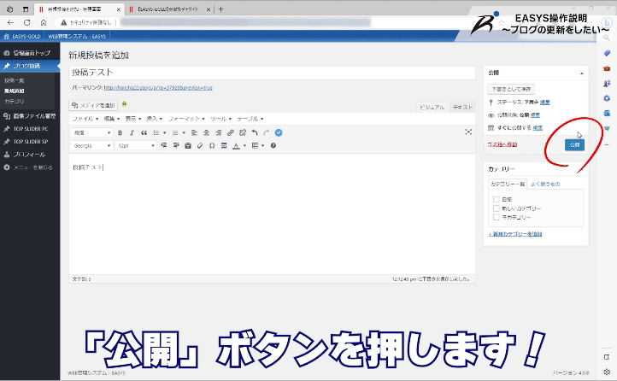Switch to the ビジュアル editor tab
This screenshot has height=381, width=617.
click(x=432, y=108)
